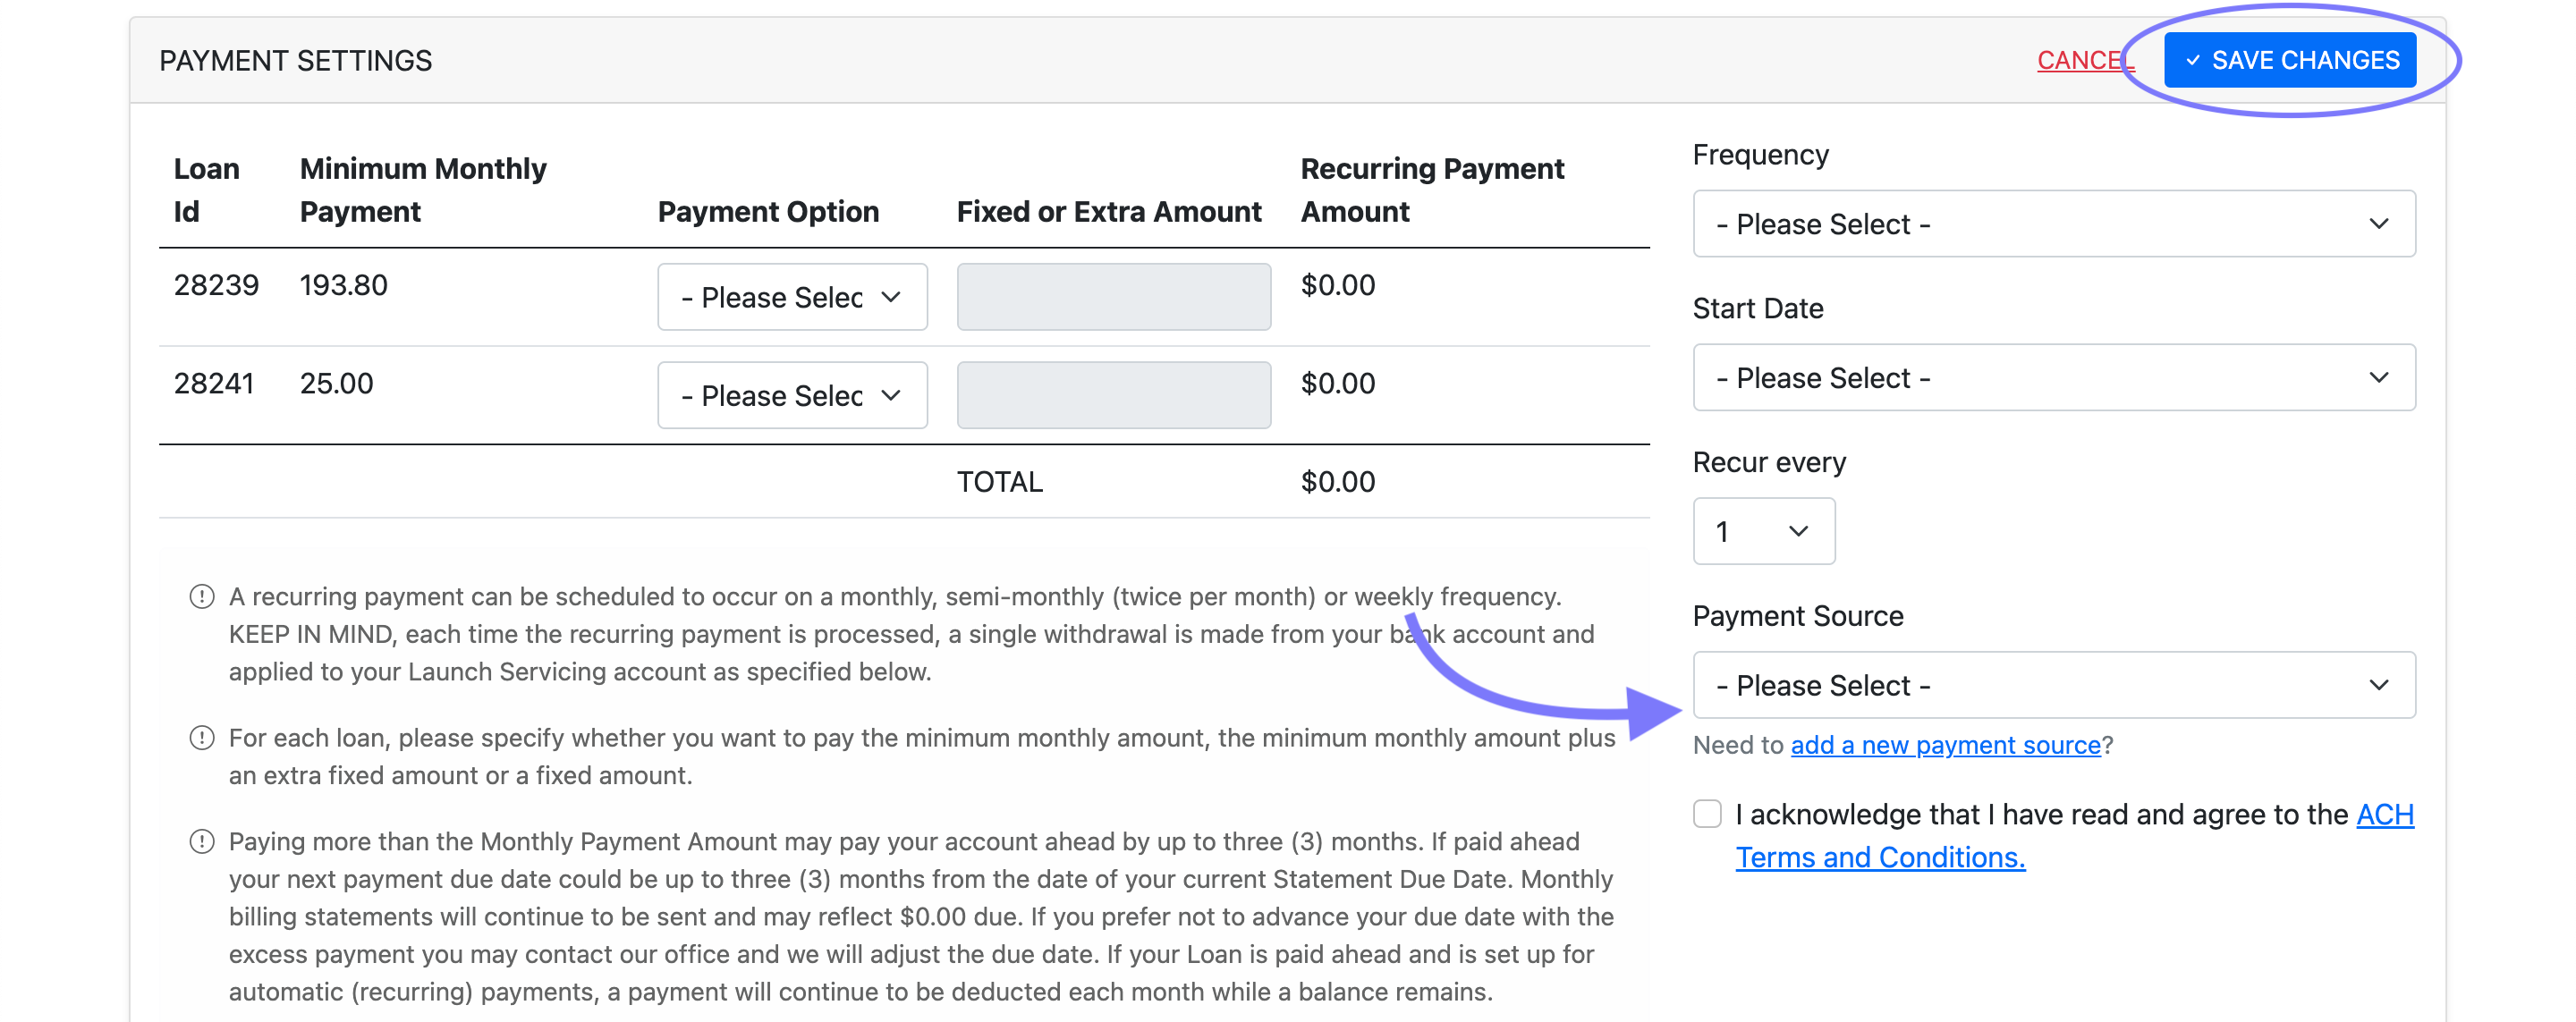Click the checkmark icon in Save Changes
Screen dimensions: 2576x1022
tap(2192, 61)
